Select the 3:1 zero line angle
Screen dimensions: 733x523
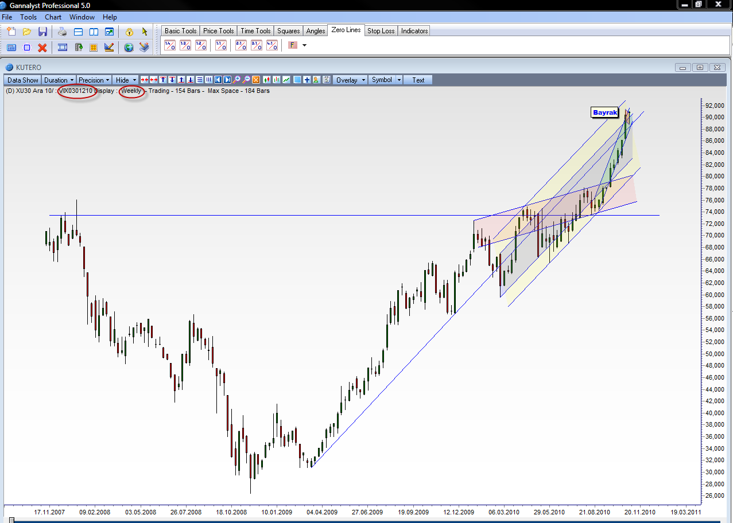[257, 45]
